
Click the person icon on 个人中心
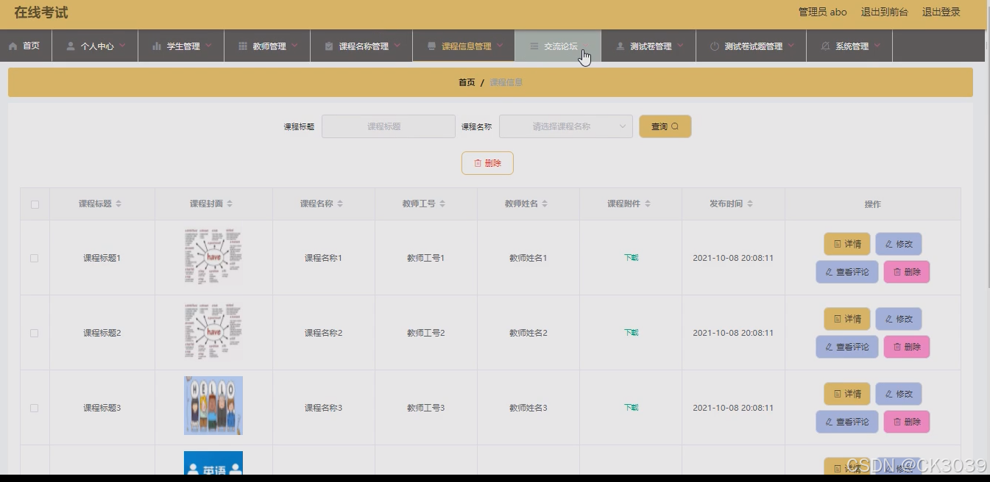pyautogui.click(x=71, y=46)
